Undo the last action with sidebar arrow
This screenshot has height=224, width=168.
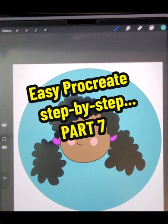[x=5, y=178]
